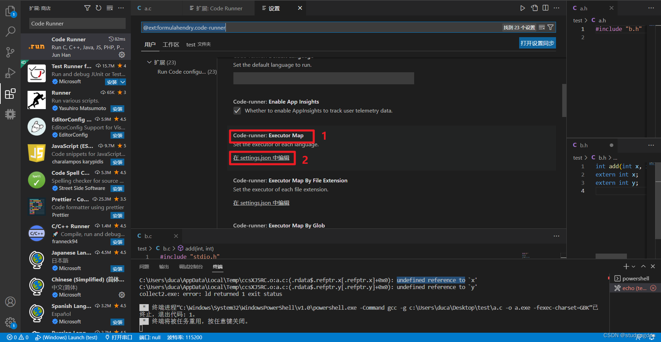The height and width of the screenshot is (342, 661).
Task: Open more actions for b.h editor group
Action: pyautogui.click(x=651, y=145)
